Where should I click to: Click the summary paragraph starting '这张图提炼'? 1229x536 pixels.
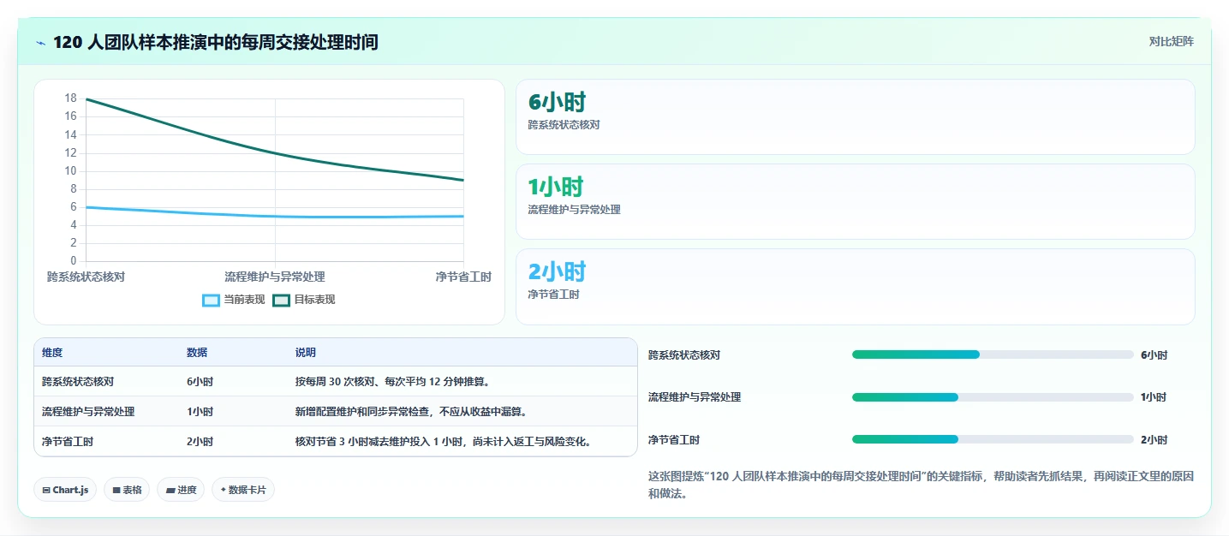(921, 485)
